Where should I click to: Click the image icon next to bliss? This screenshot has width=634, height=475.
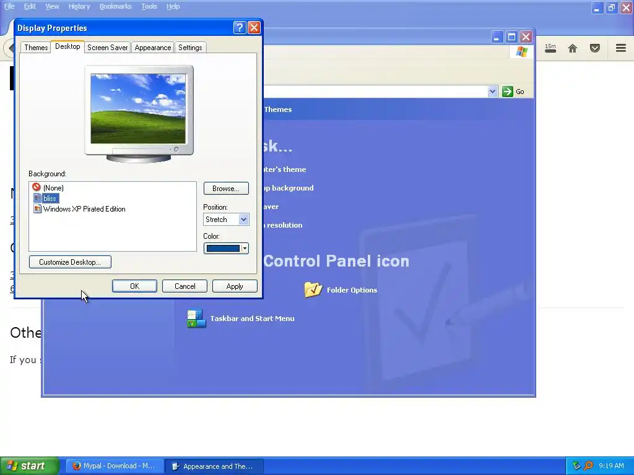coord(37,199)
